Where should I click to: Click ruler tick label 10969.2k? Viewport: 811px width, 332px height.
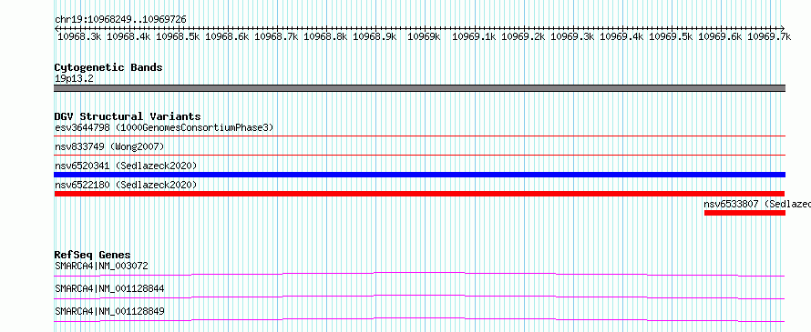pos(523,36)
